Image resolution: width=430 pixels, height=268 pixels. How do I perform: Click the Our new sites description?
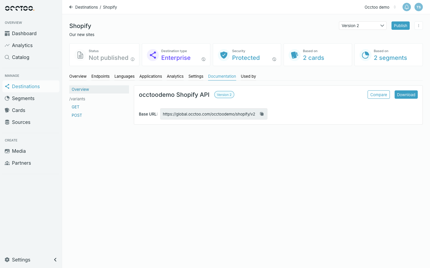(x=82, y=35)
